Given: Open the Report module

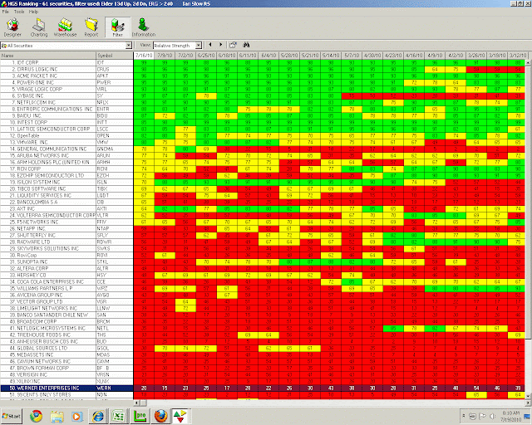Looking at the screenshot, I should point(91,27).
